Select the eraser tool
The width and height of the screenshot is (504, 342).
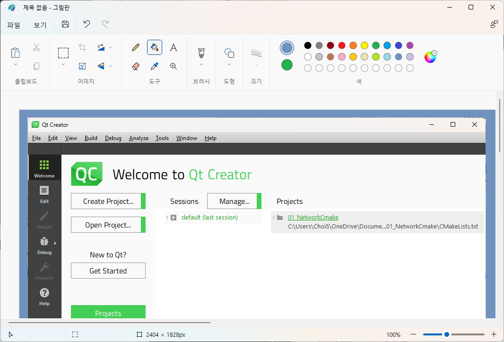click(136, 66)
